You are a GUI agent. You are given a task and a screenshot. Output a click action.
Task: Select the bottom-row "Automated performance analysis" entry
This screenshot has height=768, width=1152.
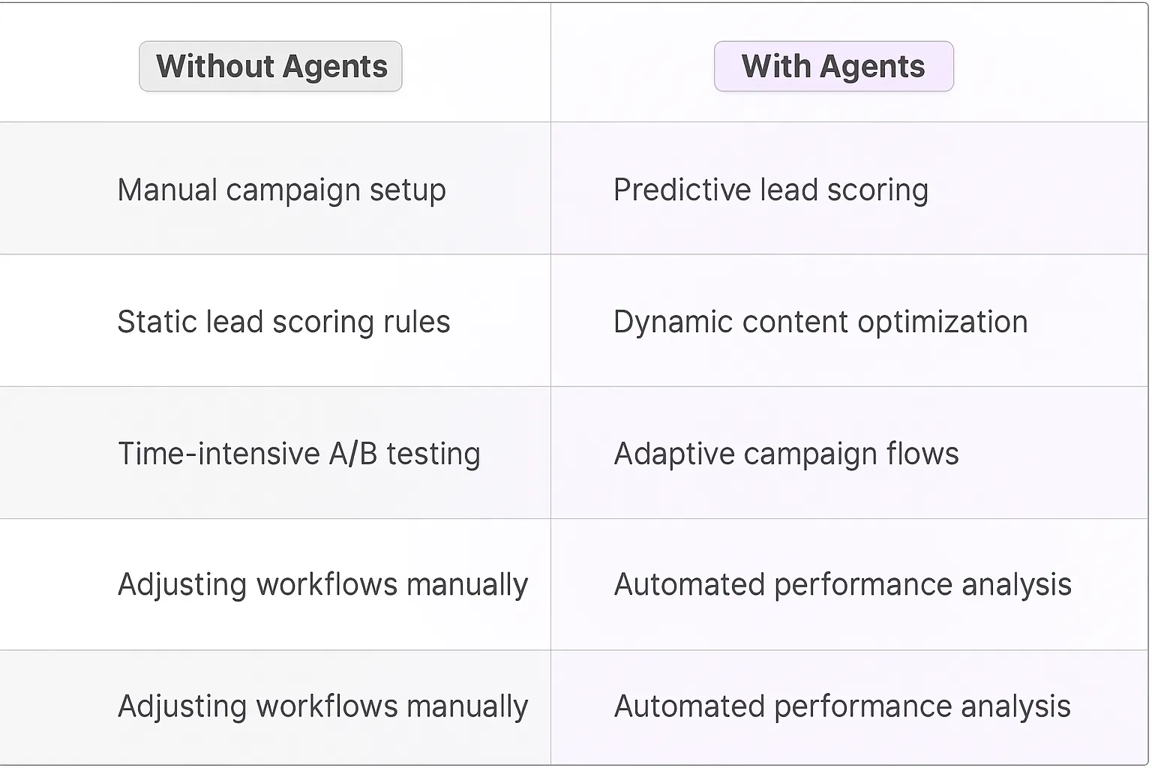click(842, 706)
